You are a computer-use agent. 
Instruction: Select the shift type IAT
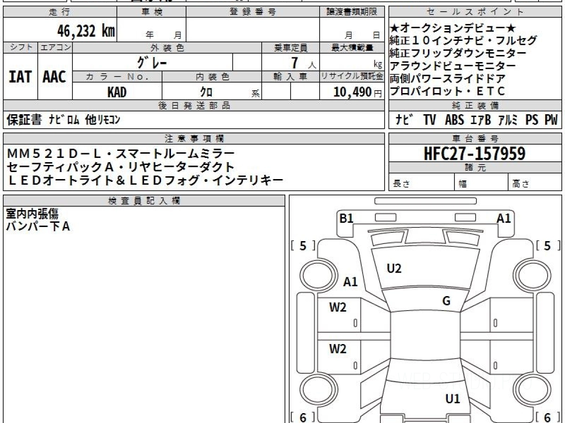[20, 77]
